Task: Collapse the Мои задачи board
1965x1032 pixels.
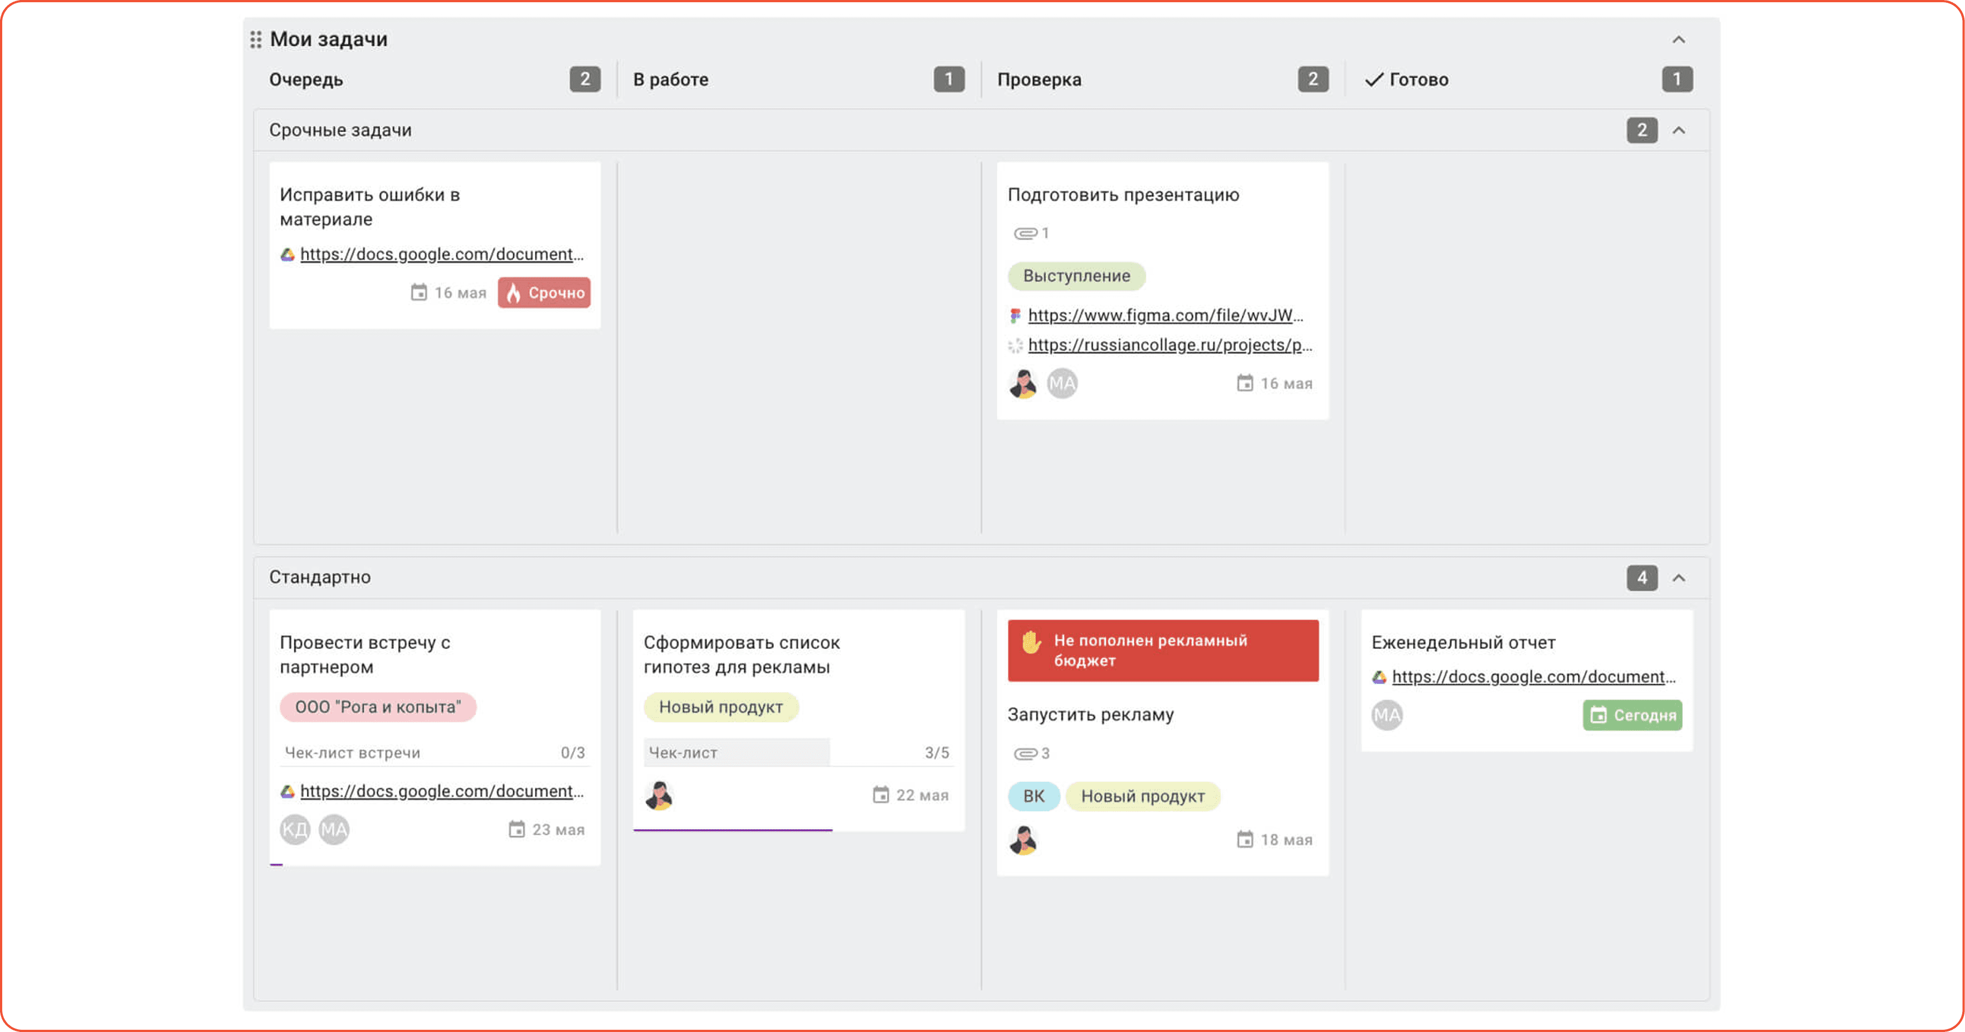Action: 1678,40
